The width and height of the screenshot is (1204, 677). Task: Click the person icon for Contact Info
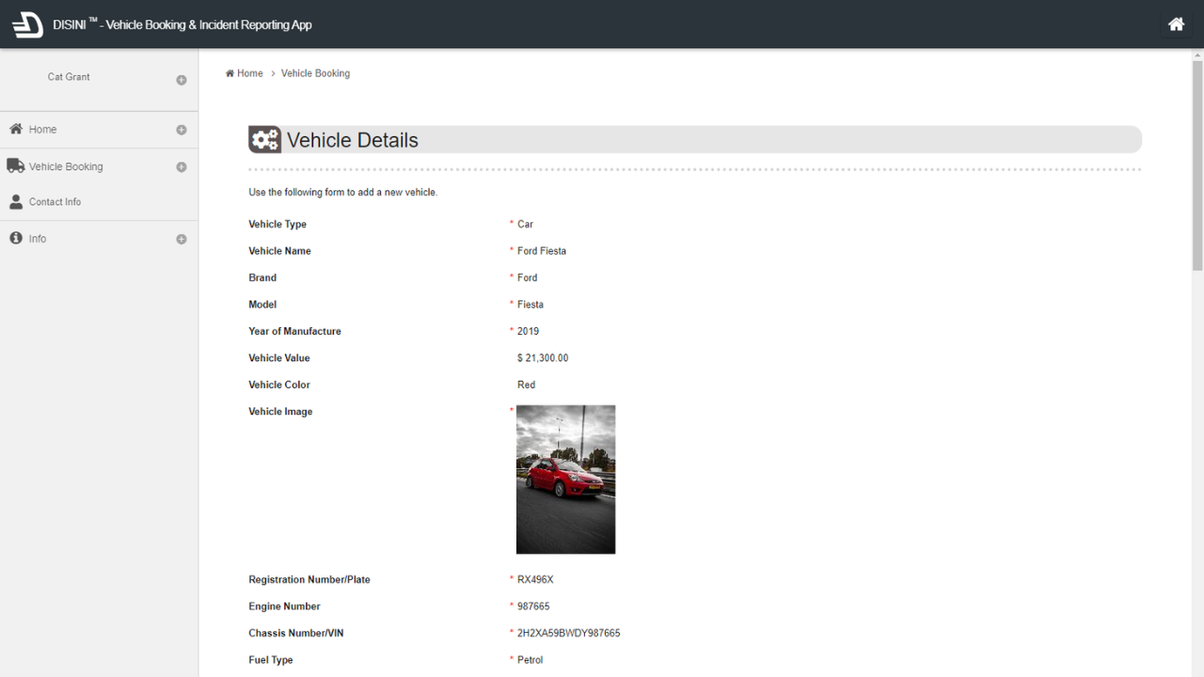point(16,201)
